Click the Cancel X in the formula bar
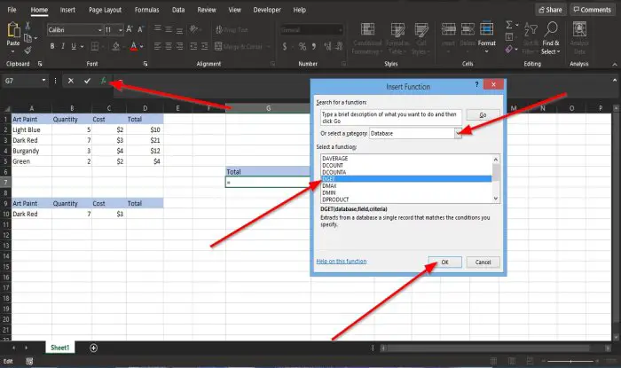This screenshot has height=368, width=621. pos(70,81)
